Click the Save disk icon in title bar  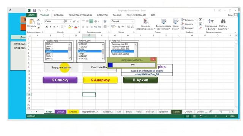(x=35, y=11)
